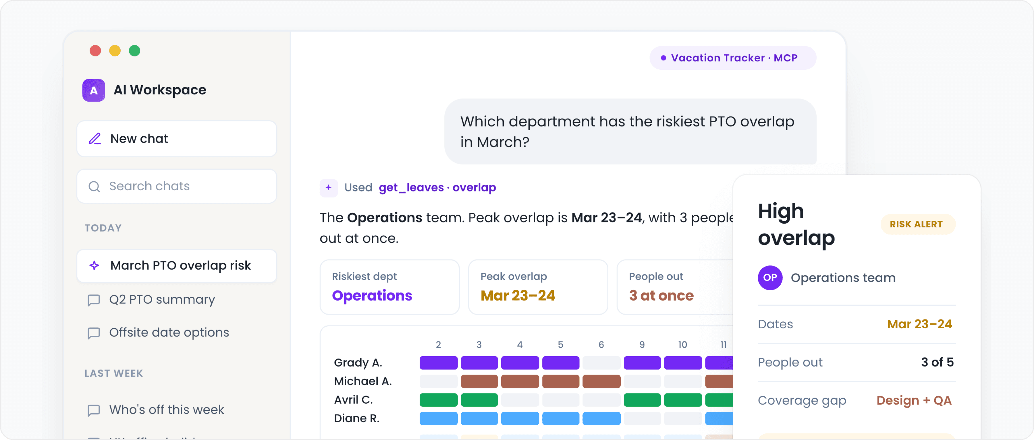
Task: Click the Diane R. row name
Action: tap(356, 418)
